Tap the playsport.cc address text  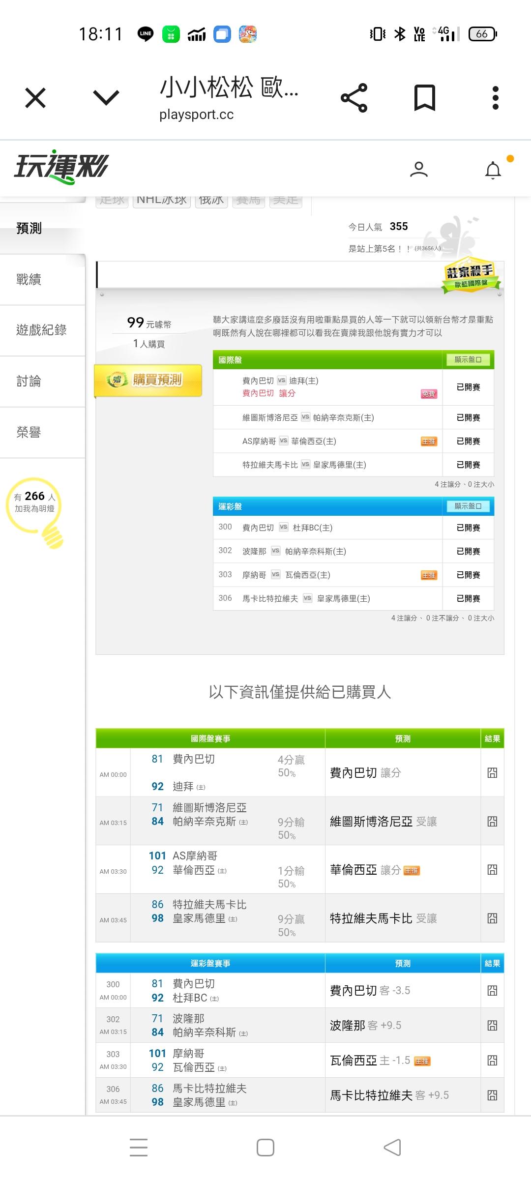coord(196,115)
